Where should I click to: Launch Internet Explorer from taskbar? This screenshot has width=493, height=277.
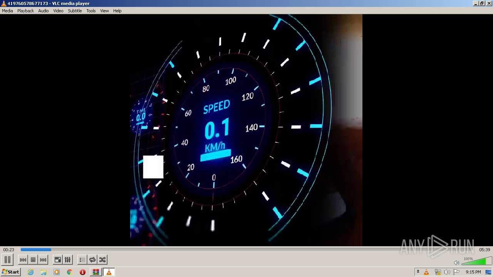tap(30, 272)
